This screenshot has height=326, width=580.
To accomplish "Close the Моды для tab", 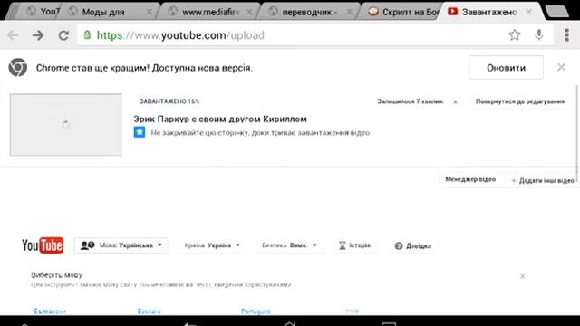I will pos(149,12).
